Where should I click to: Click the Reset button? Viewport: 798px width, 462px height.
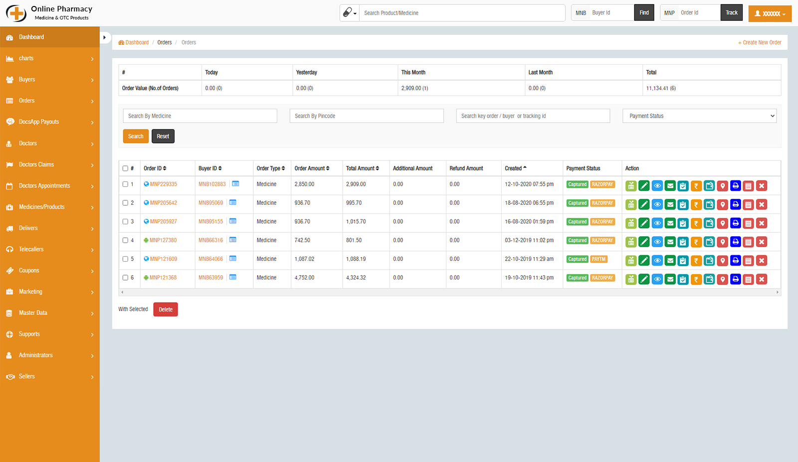tap(163, 136)
